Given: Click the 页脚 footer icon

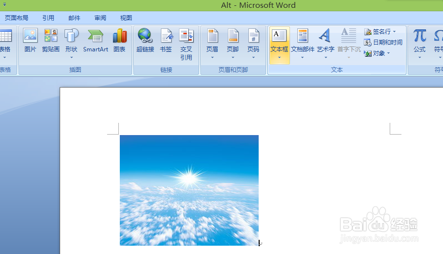Looking at the screenshot, I should tap(233, 36).
